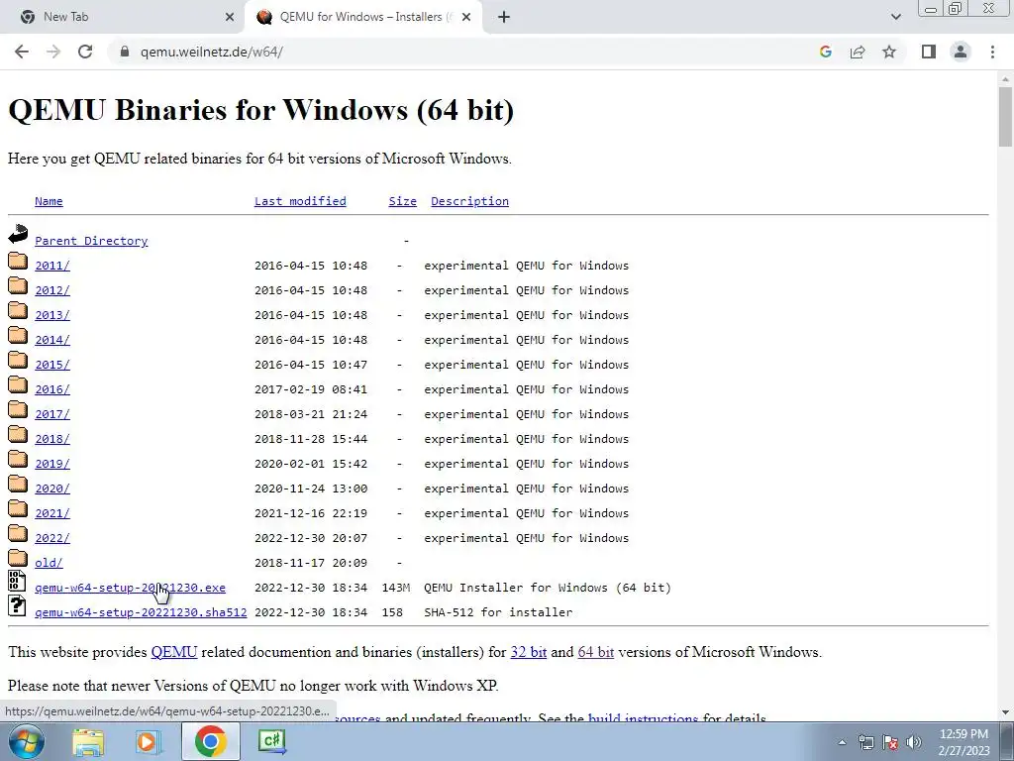Viewport: 1014px width, 761px height.
Task: Click the folder icon beside 2016/
Action: coord(18,385)
